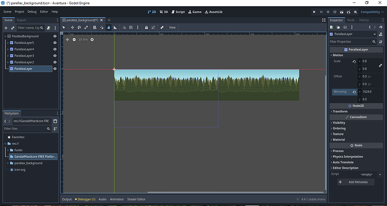Open the Project menu
Viewport: 387px width, 206px height.
point(19,12)
